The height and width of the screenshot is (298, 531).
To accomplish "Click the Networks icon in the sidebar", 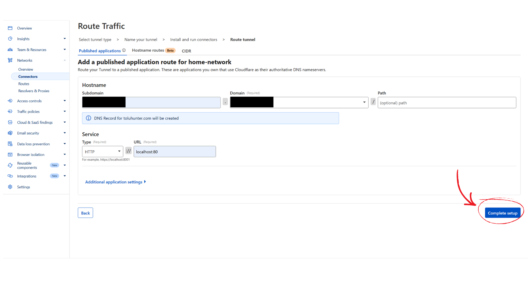I will tap(10, 60).
